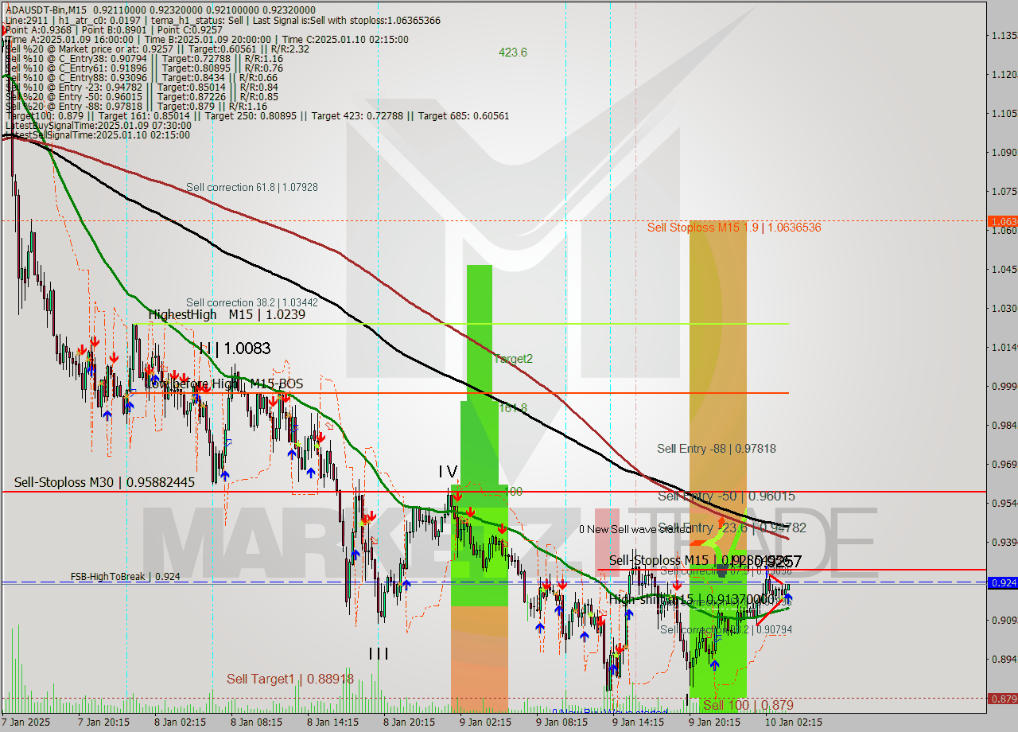This screenshot has height=732, width=1018.
Task: Select the 'Sell Entry -88 | 0.97818' label
Action: click(717, 449)
